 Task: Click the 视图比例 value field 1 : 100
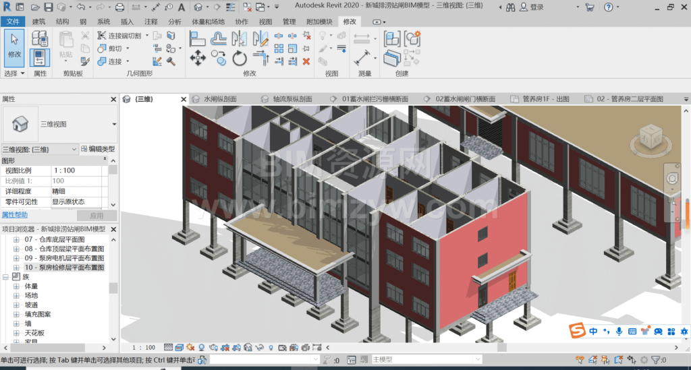(77, 171)
